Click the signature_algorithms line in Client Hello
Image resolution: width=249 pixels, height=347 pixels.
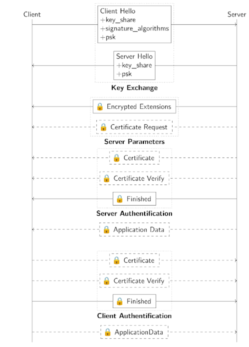coord(136,28)
